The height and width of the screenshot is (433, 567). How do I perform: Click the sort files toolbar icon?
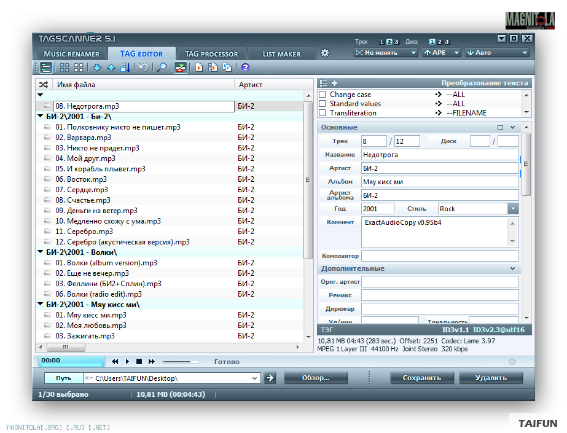coord(125,68)
